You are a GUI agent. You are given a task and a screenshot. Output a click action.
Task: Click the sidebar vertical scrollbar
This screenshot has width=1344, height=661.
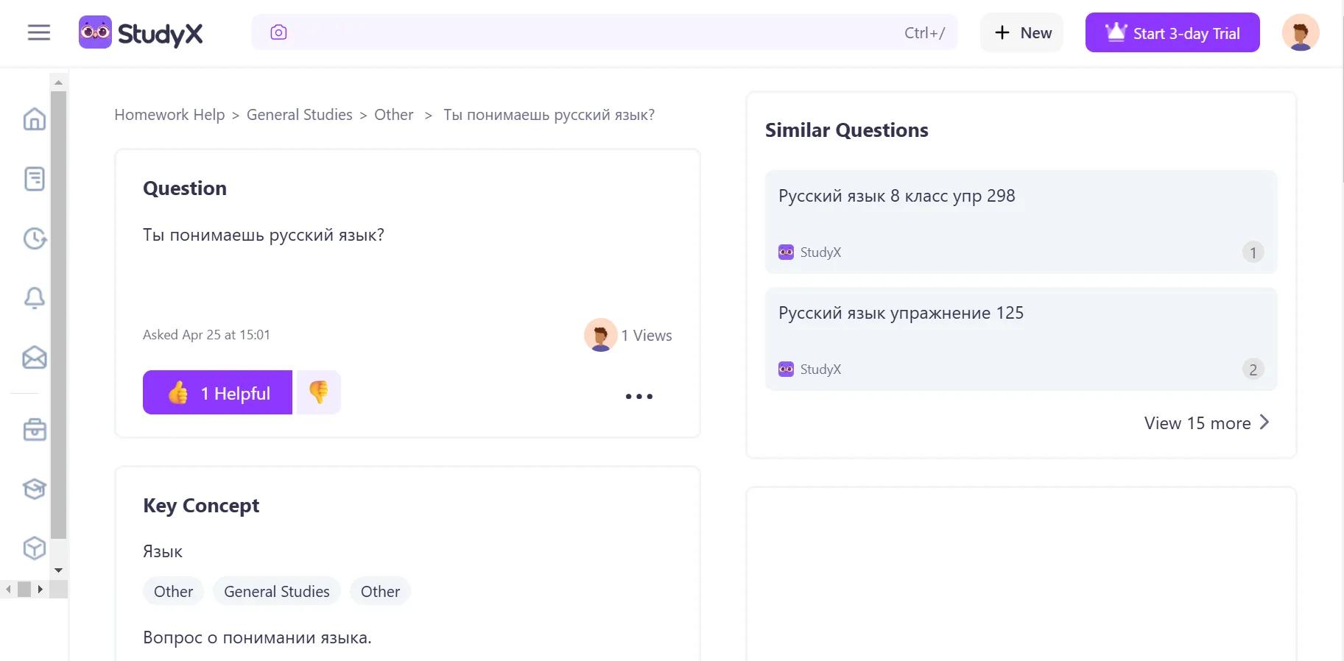tap(58, 317)
